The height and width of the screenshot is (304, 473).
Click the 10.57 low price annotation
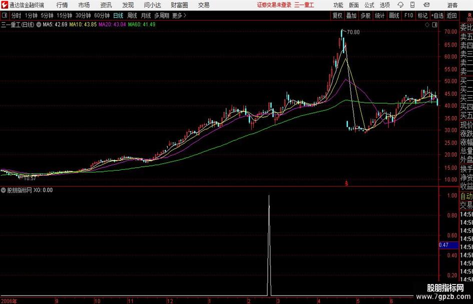click(x=30, y=178)
